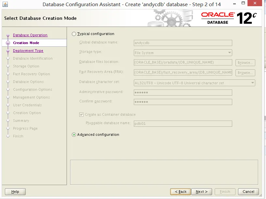Image resolution: width=266 pixels, height=199 pixels.
Task: Click the Java application icon in title bar
Action: tap(5, 4)
